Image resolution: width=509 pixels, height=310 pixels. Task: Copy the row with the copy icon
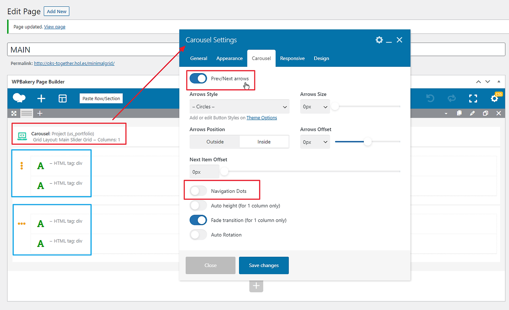click(x=459, y=113)
